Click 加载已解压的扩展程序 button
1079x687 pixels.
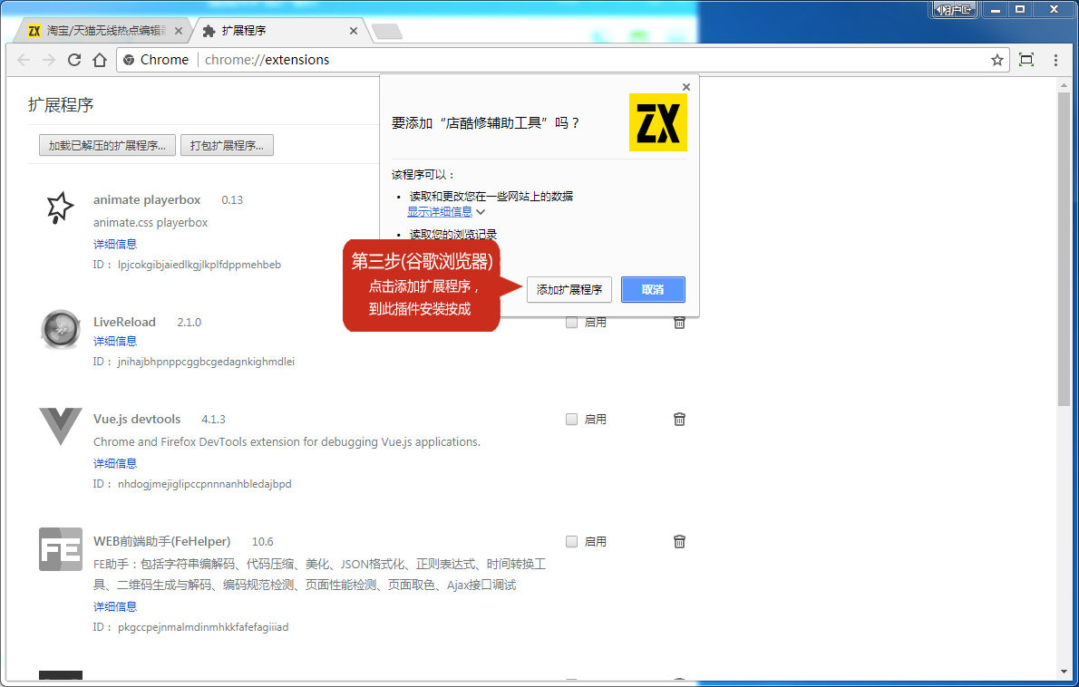coord(107,145)
